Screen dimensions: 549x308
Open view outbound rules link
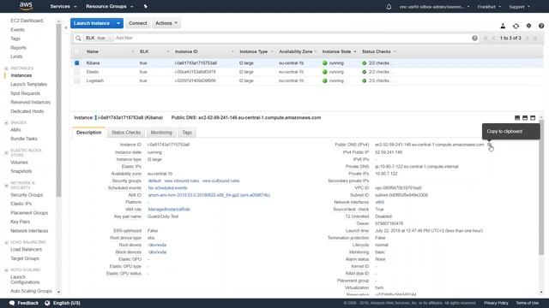(x=221, y=181)
